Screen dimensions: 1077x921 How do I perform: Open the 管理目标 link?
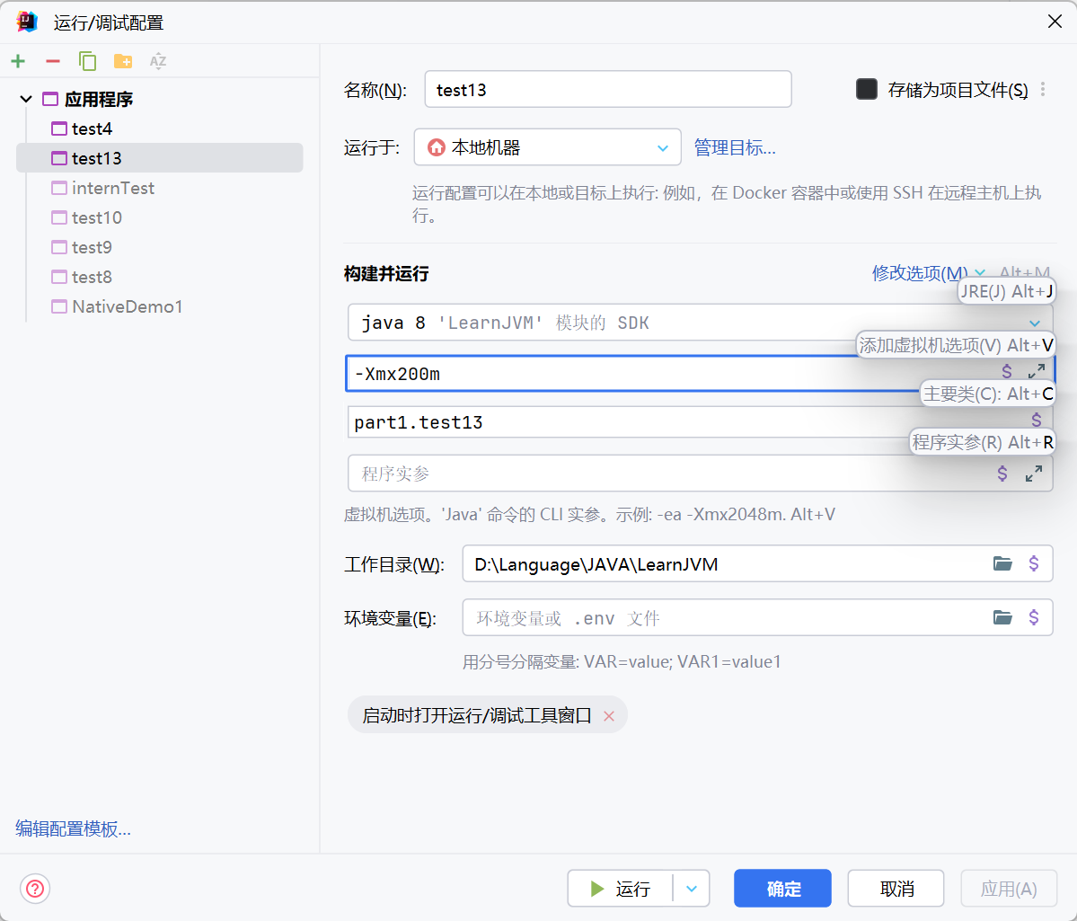coord(735,146)
